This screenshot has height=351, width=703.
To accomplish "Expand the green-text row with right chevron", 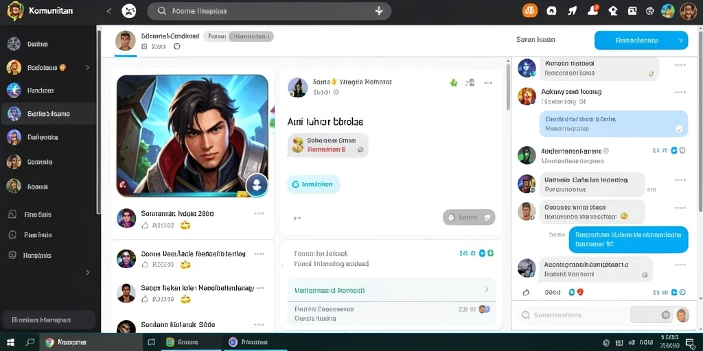I will pos(391,290).
